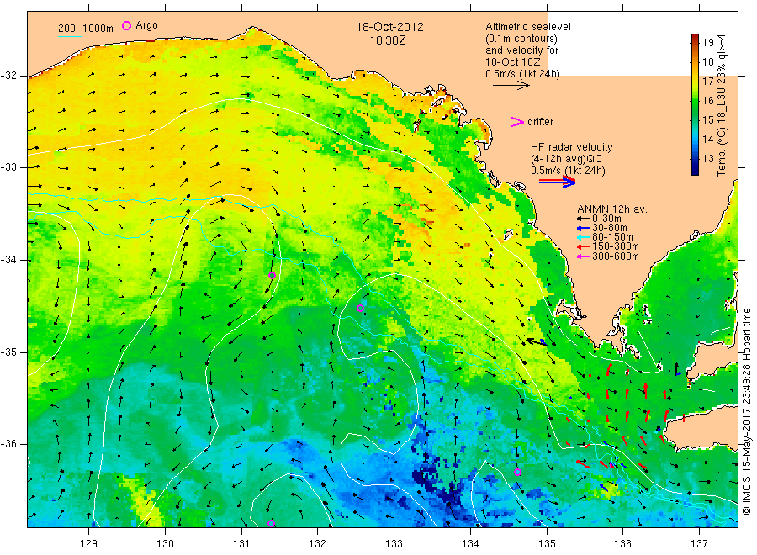
Task: Click the latitude label '-36'
Action: (x=8, y=444)
